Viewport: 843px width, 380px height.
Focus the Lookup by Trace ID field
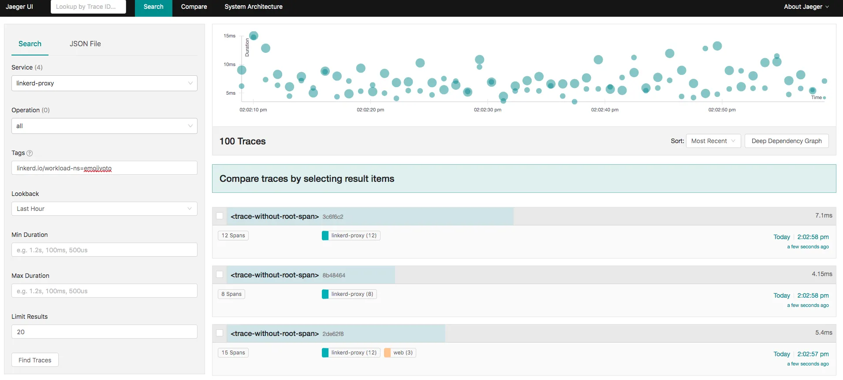(x=88, y=7)
